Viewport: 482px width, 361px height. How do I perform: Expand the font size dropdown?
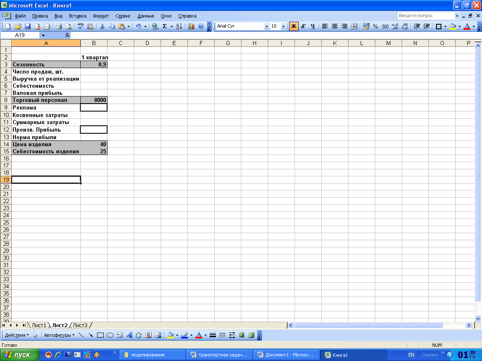pyautogui.click(x=283, y=26)
